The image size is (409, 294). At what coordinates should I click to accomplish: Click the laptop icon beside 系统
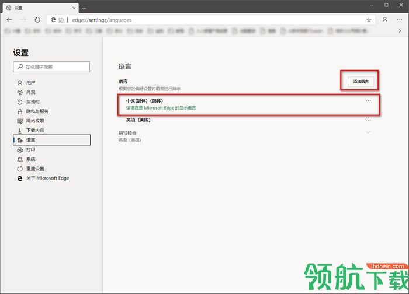tap(20, 159)
